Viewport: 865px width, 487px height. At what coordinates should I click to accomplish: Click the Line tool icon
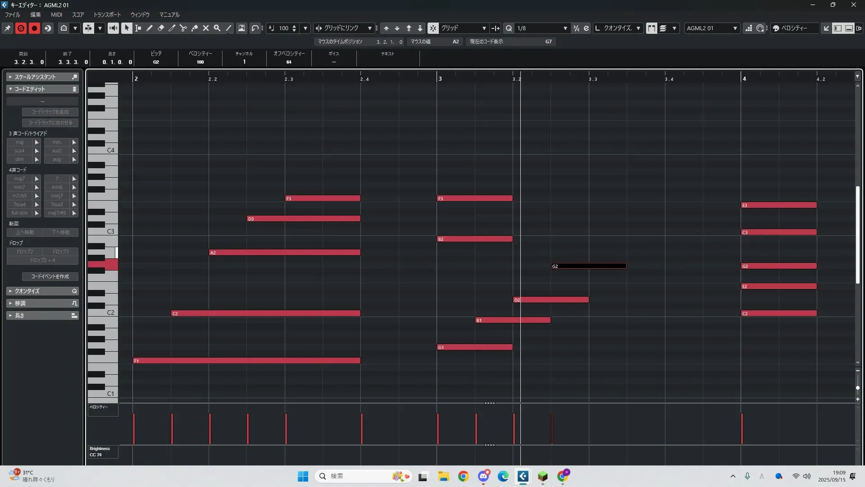pos(228,28)
